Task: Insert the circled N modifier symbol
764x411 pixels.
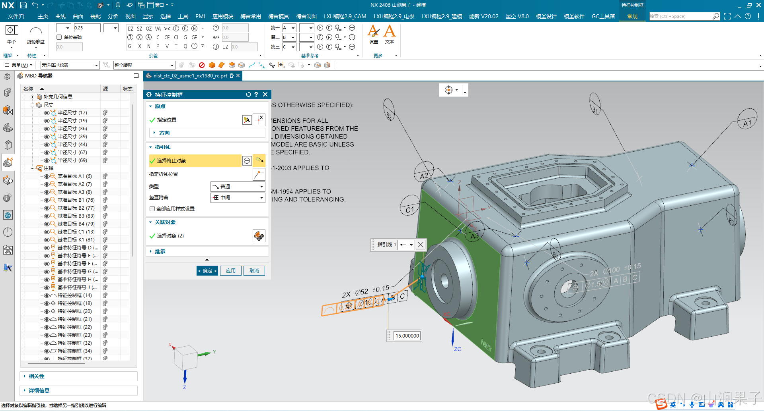Action: (195, 29)
